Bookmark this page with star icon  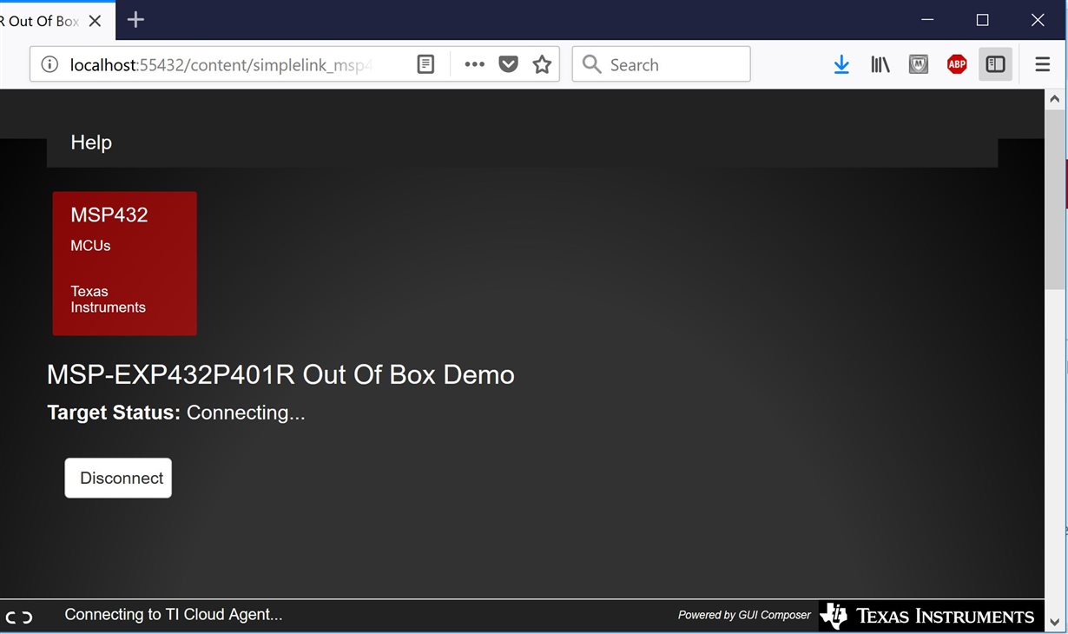tap(542, 64)
